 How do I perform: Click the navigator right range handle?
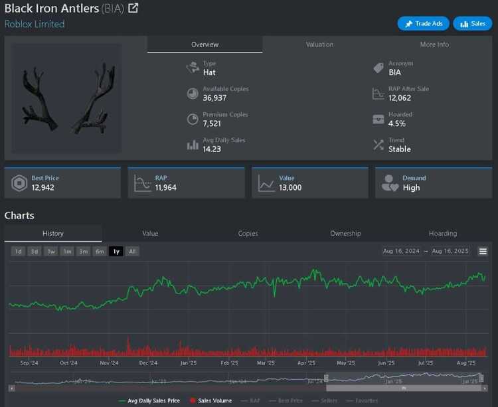click(481, 378)
